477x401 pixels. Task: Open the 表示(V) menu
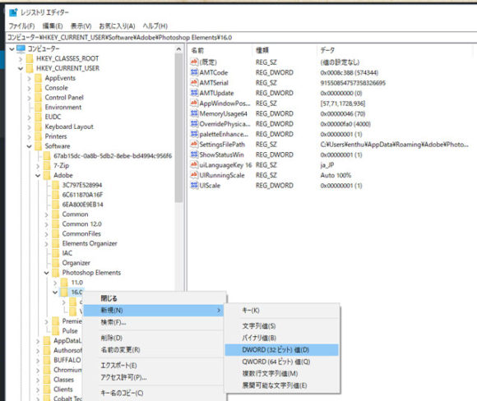tap(81, 25)
